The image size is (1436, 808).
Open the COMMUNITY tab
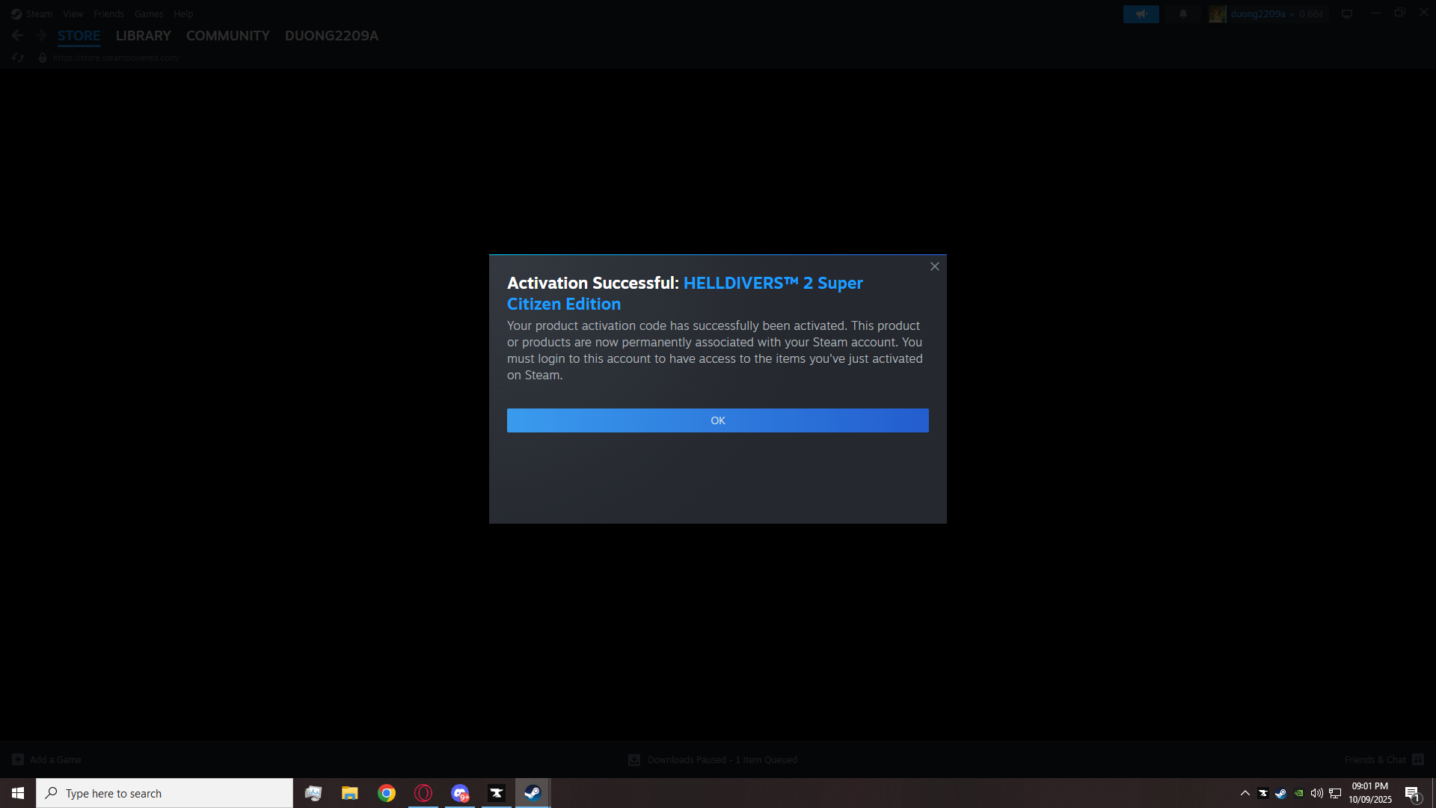pos(227,36)
